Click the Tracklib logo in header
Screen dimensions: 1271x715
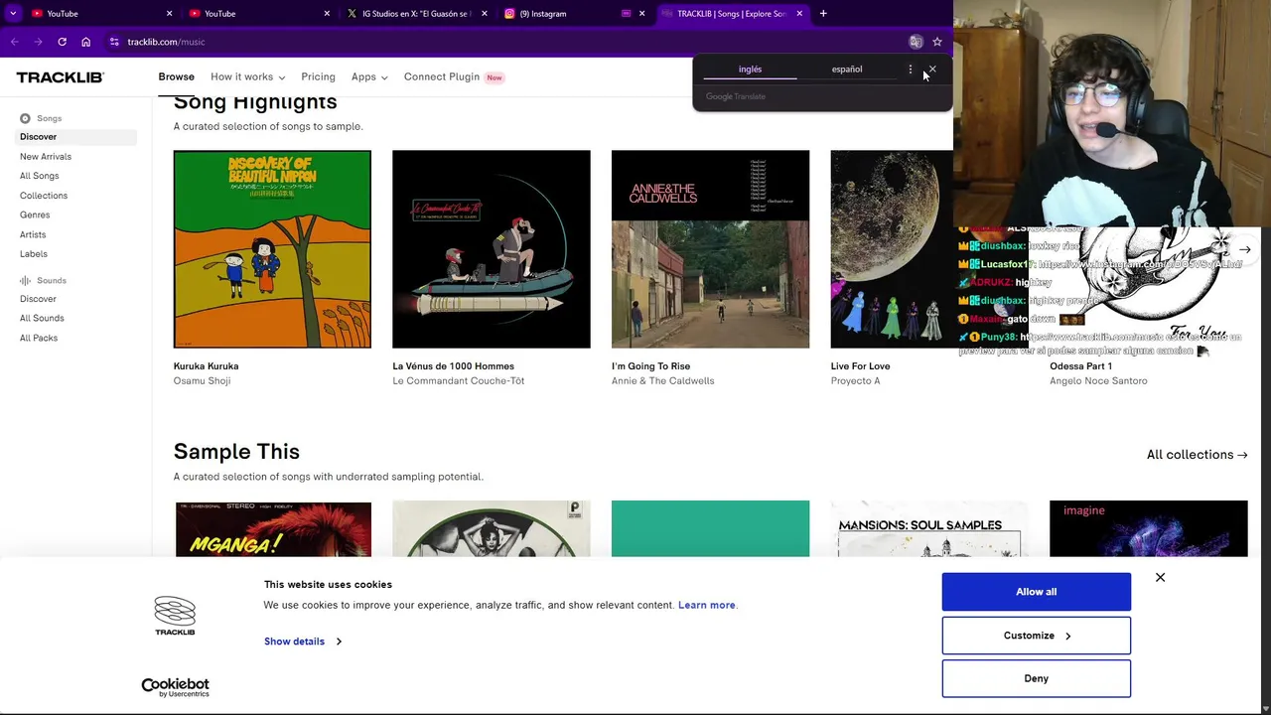tap(60, 77)
